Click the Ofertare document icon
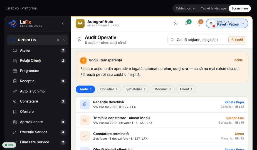 pyautogui.click(x=15, y=112)
